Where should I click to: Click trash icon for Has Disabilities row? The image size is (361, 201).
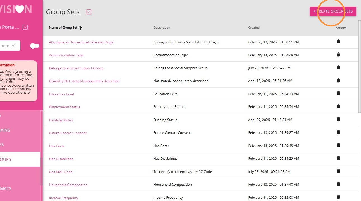coord(338,158)
